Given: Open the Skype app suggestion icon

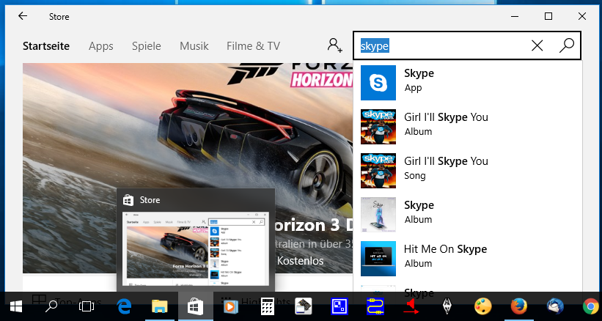Looking at the screenshot, I should click(x=378, y=83).
